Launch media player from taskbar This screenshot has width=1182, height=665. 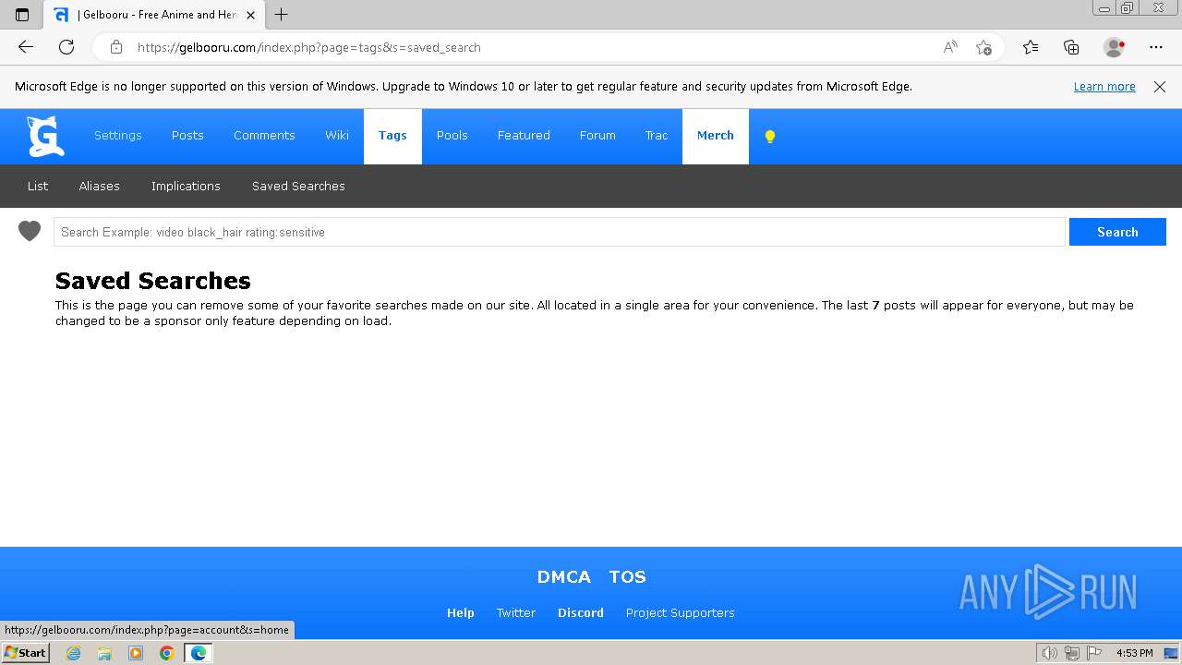pyautogui.click(x=136, y=653)
